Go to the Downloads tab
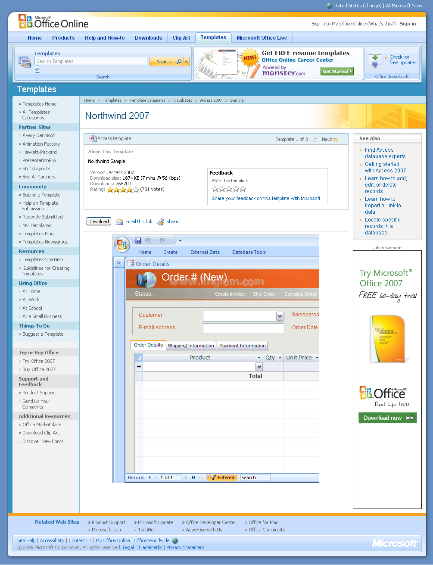The width and height of the screenshot is (433, 565). (149, 38)
